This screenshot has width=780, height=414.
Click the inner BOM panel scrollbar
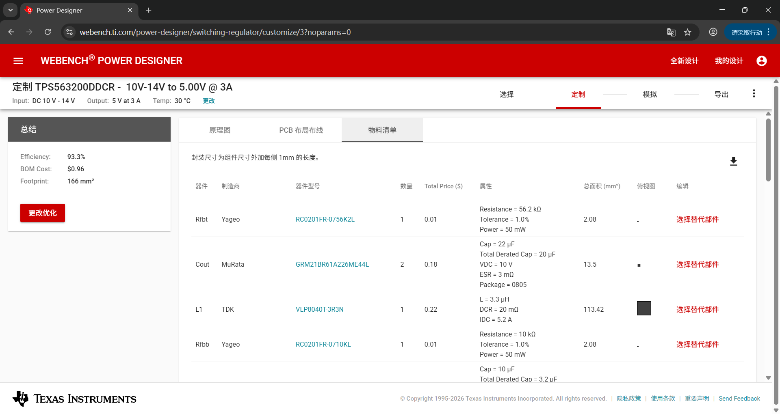click(768, 150)
